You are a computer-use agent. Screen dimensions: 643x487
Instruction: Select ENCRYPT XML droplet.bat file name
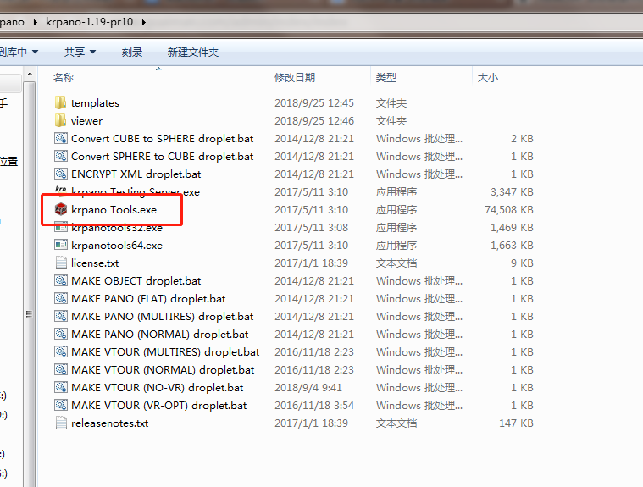tap(136, 174)
